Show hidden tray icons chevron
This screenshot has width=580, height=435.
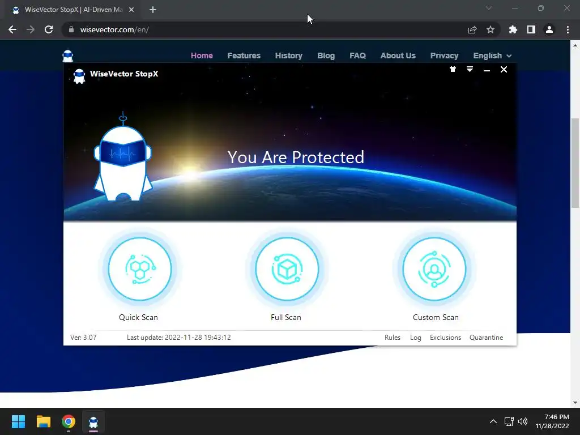click(493, 421)
